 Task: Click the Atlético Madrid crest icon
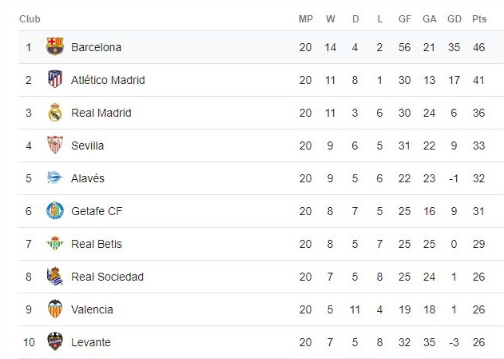tap(54, 79)
